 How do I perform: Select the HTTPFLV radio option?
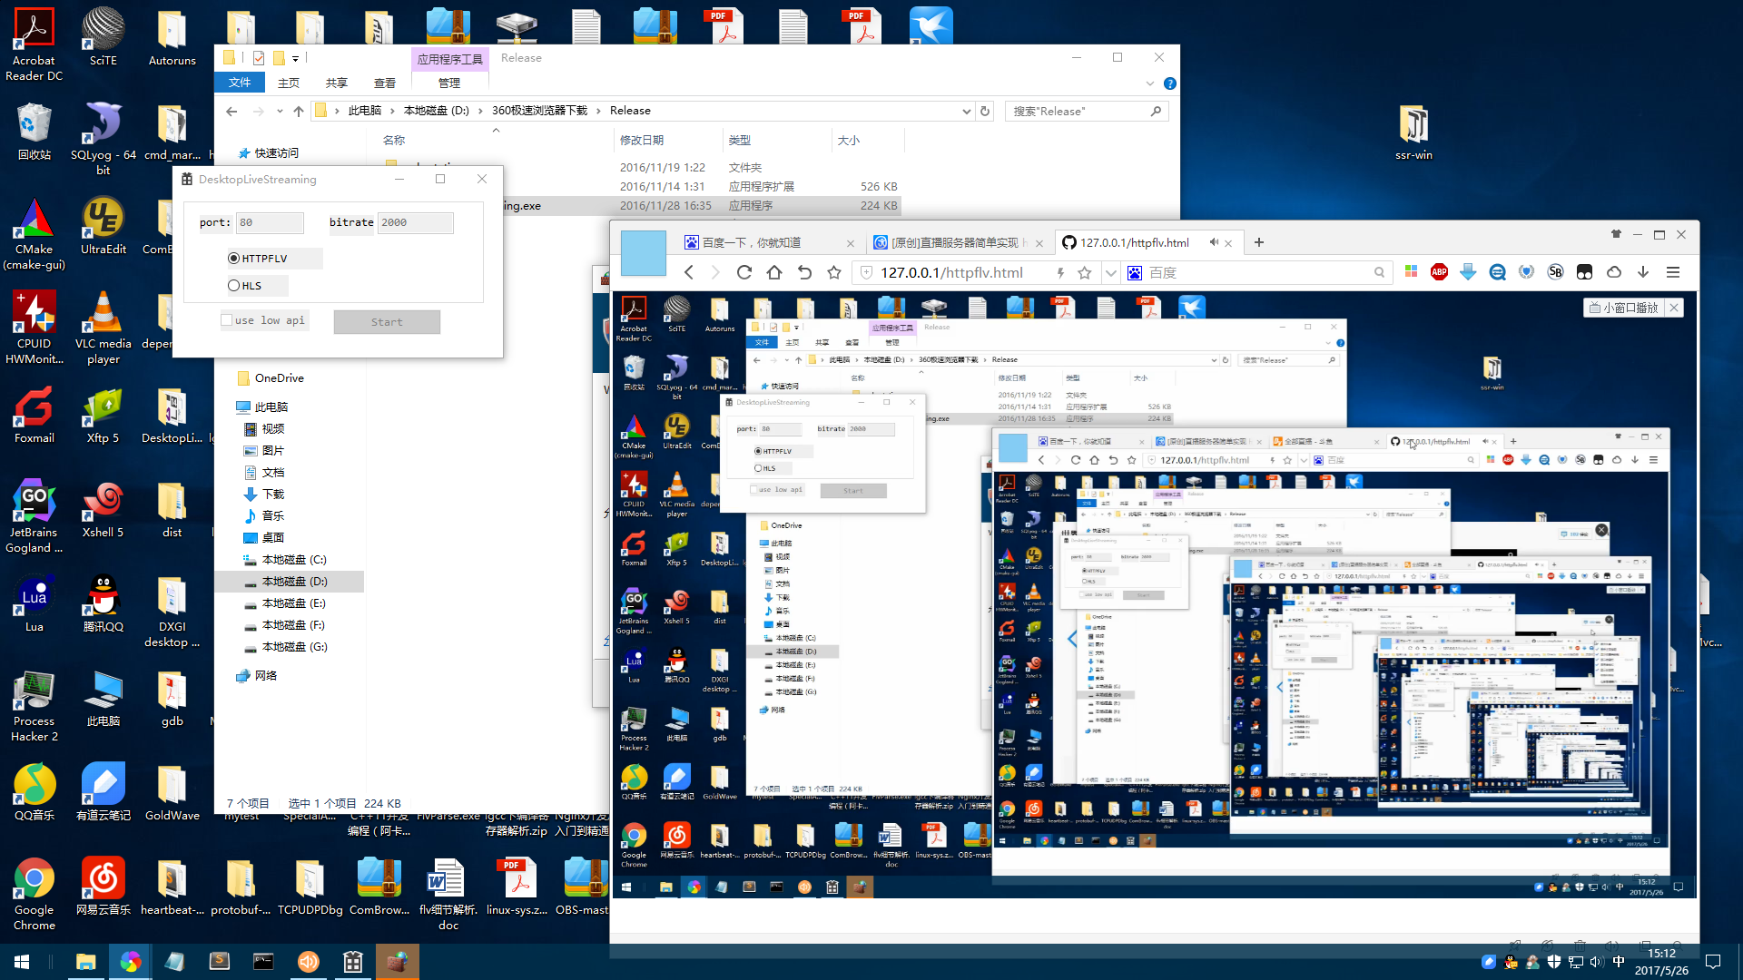coord(234,259)
